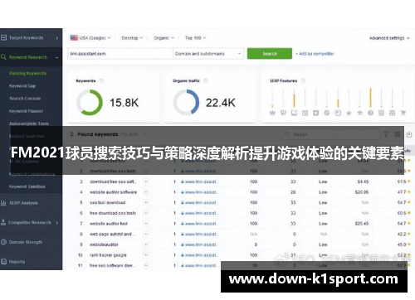The height and width of the screenshot is (300, 415).
Task: Click plus icon for website auditor tool row
Action: [146, 224]
